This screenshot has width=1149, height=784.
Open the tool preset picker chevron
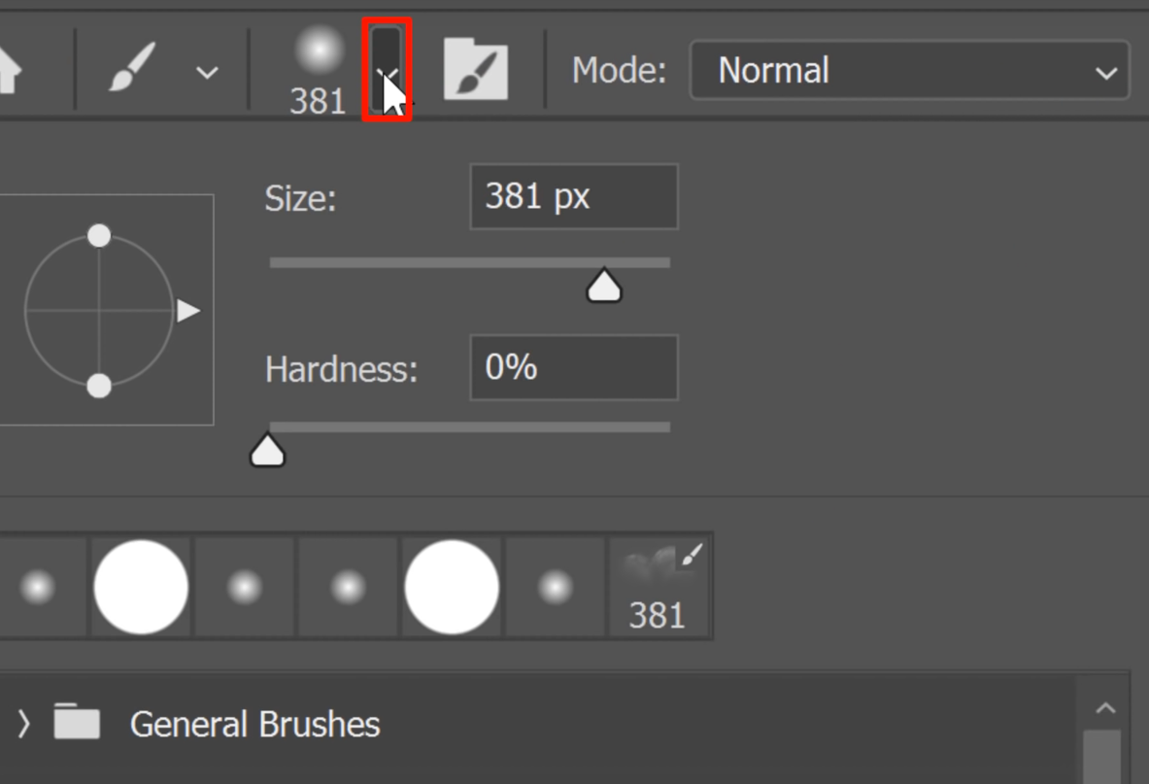207,72
